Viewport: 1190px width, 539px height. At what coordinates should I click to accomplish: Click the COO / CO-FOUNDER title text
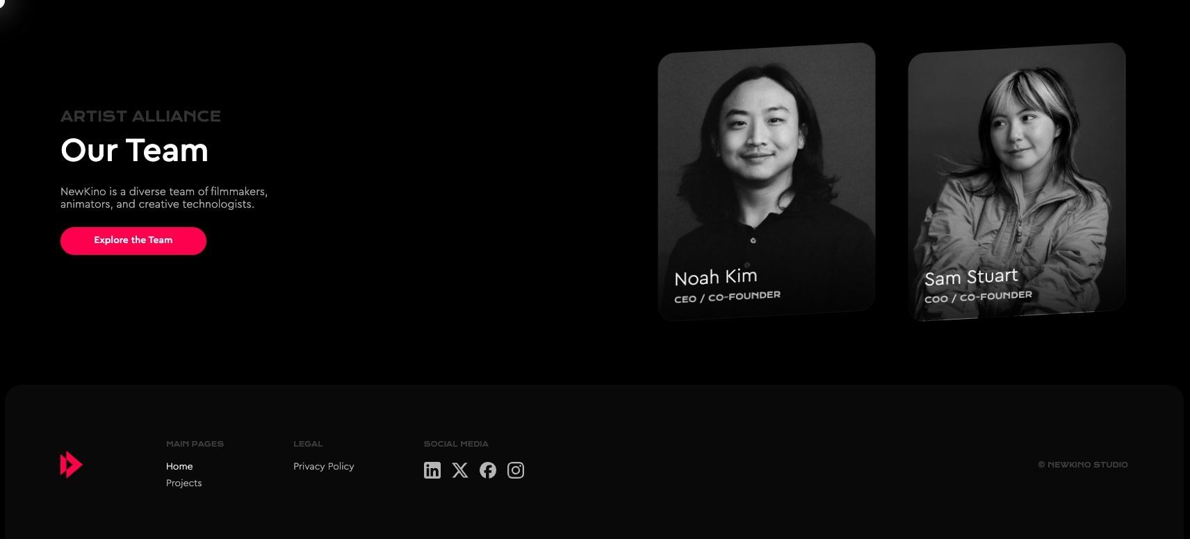click(x=978, y=297)
